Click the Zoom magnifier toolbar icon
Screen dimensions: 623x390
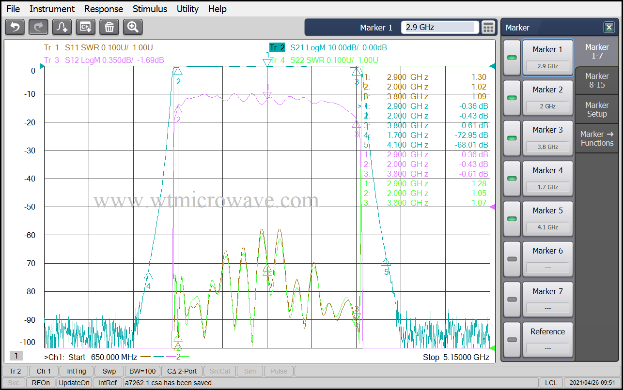[x=133, y=27]
